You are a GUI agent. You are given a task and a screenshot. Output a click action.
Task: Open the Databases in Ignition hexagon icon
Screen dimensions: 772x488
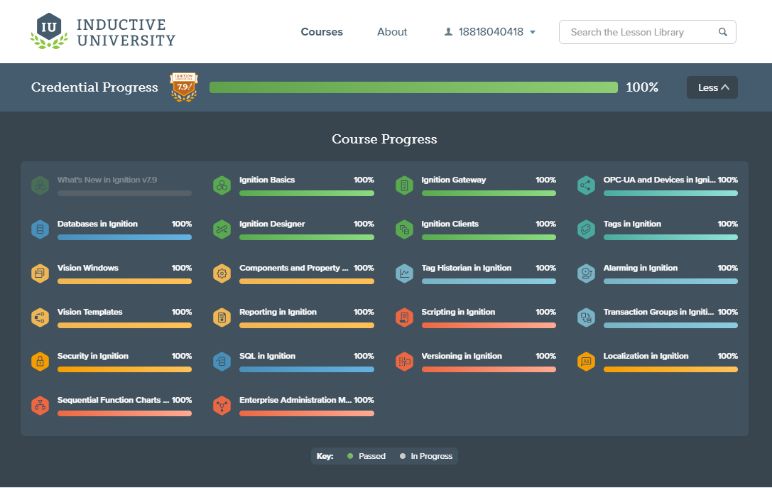coord(40,229)
